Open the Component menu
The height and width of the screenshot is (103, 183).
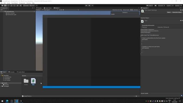(22, 3)
